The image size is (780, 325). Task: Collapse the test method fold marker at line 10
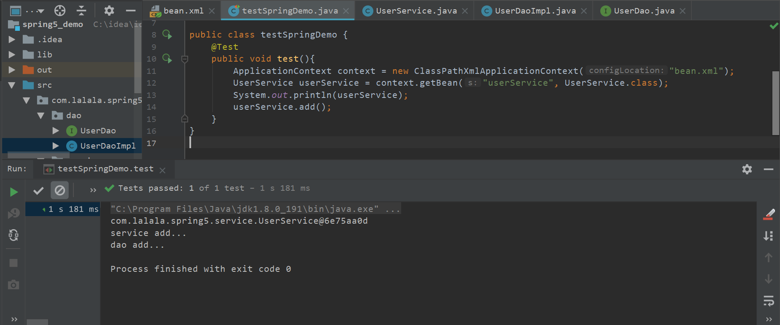click(184, 59)
